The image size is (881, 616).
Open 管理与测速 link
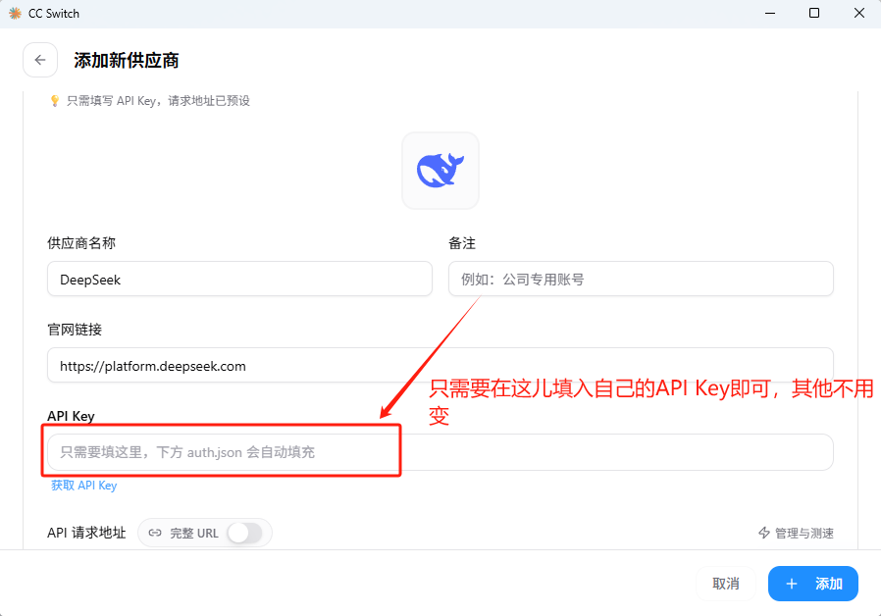(x=797, y=533)
